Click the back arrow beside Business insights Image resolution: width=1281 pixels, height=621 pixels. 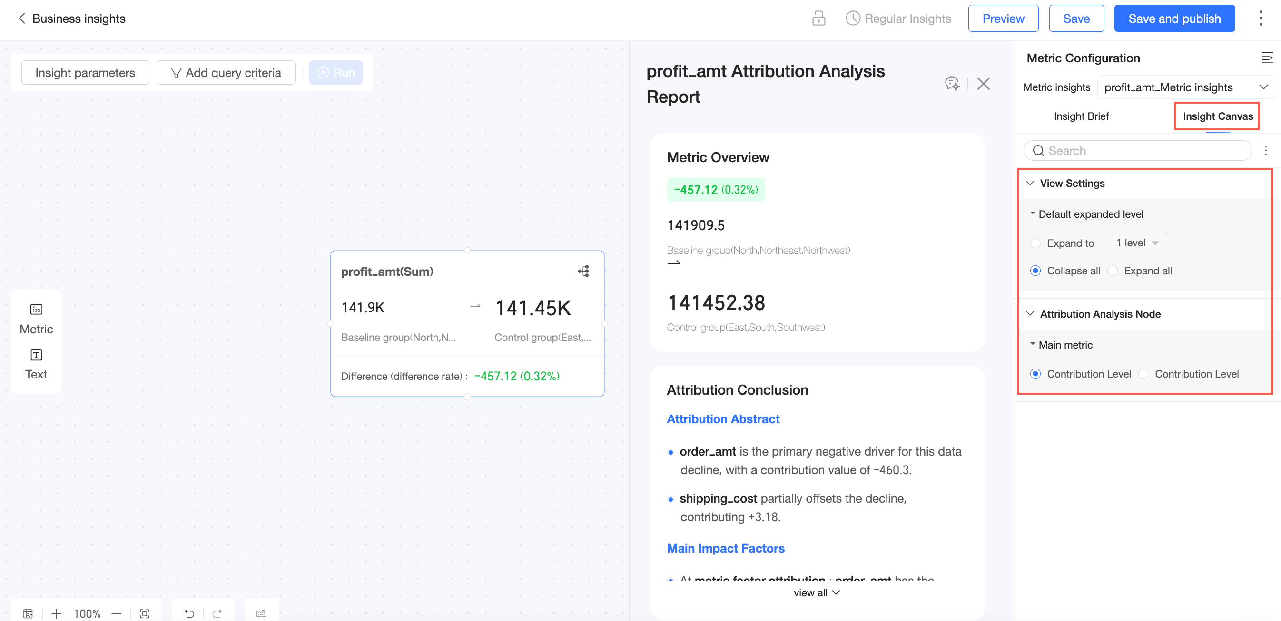point(21,19)
